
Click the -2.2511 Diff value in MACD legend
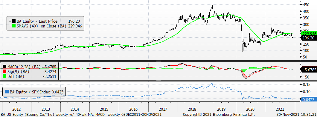[x=50, y=76]
